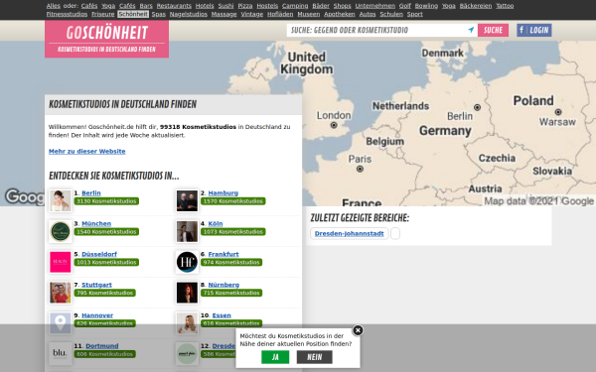Select the Restaurants category in top navigation
Viewport: 596px width, 372px height.
point(174,6)
